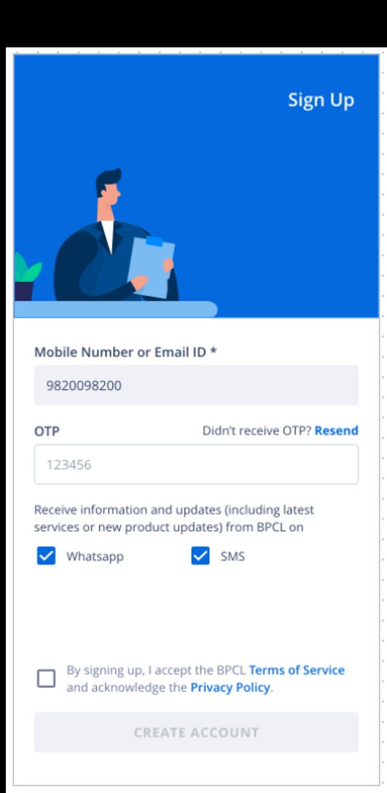
Task: Click the Whatsapp checkbox label text
Action: [95, 557]
